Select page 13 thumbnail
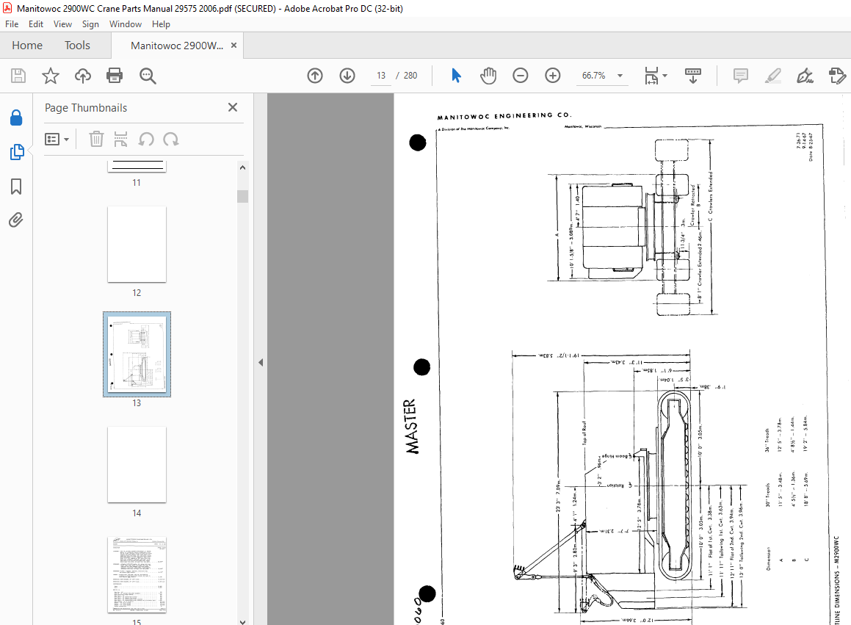Image resolution: width=851 pixels, height=625 pixels. (x=137, y=354)
